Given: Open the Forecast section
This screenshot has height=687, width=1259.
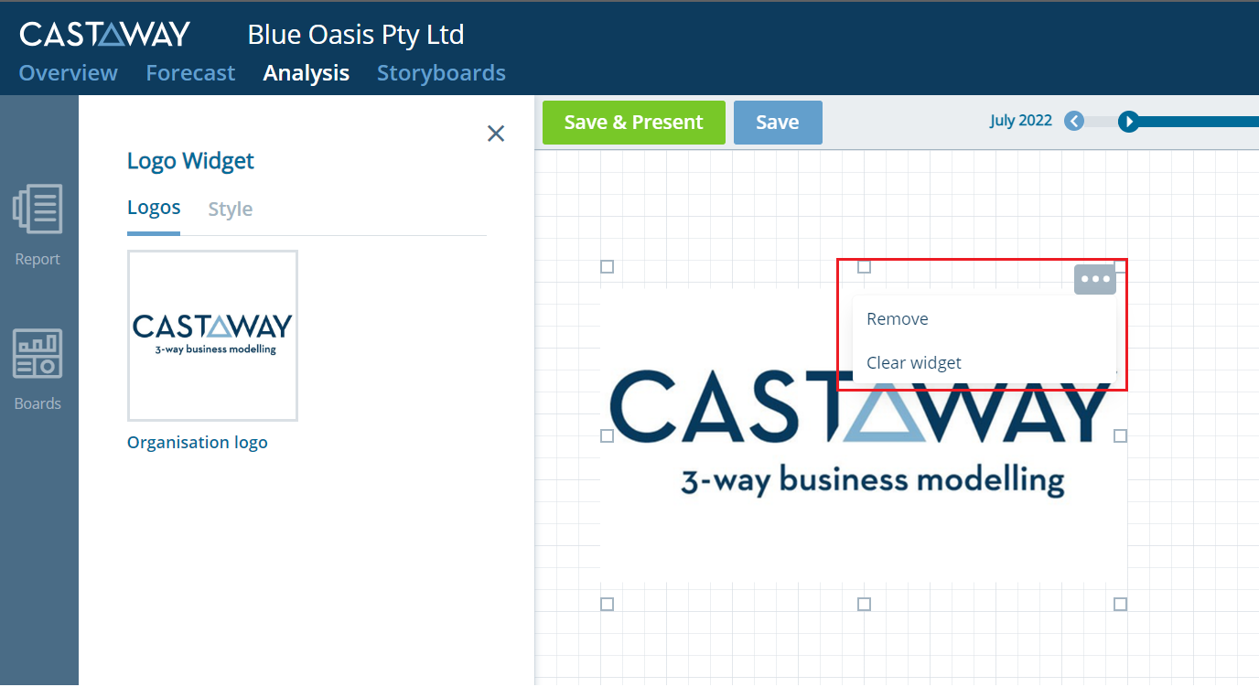Looking at the screenshot, I should click(190, 73).
